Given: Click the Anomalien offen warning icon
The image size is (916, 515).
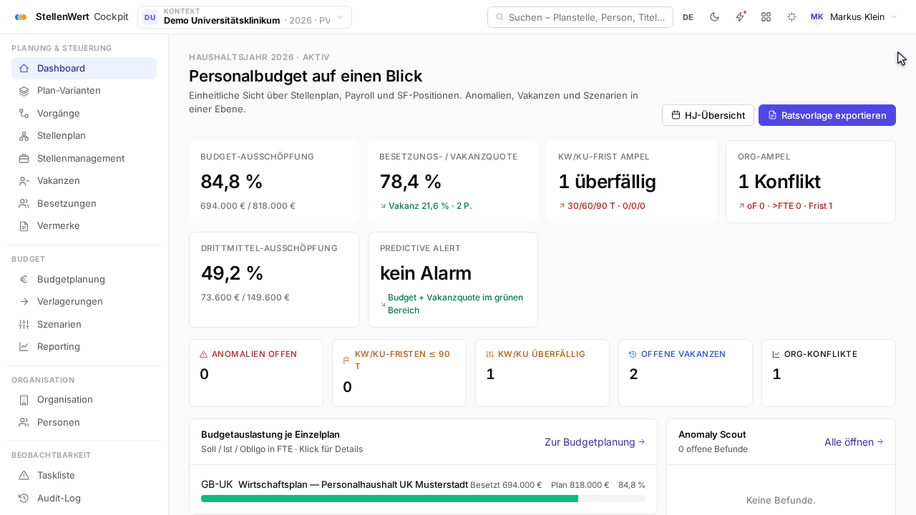Looking at the screenshot, I should pos(204,354).
